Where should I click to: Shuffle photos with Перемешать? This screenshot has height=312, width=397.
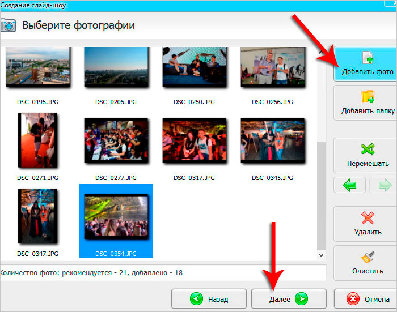click(365, 155)
